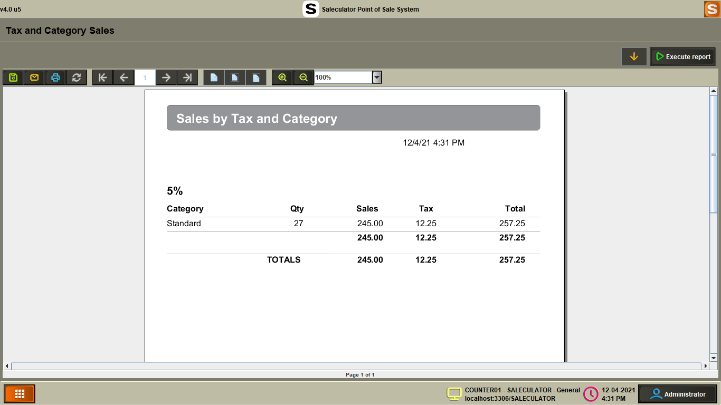
Task: Click the horizontal scrollbar left arrow
Action: [7, 366]
